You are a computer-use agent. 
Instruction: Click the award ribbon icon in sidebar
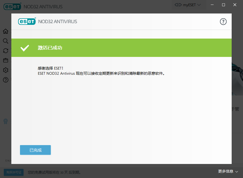tap(6, 121)
